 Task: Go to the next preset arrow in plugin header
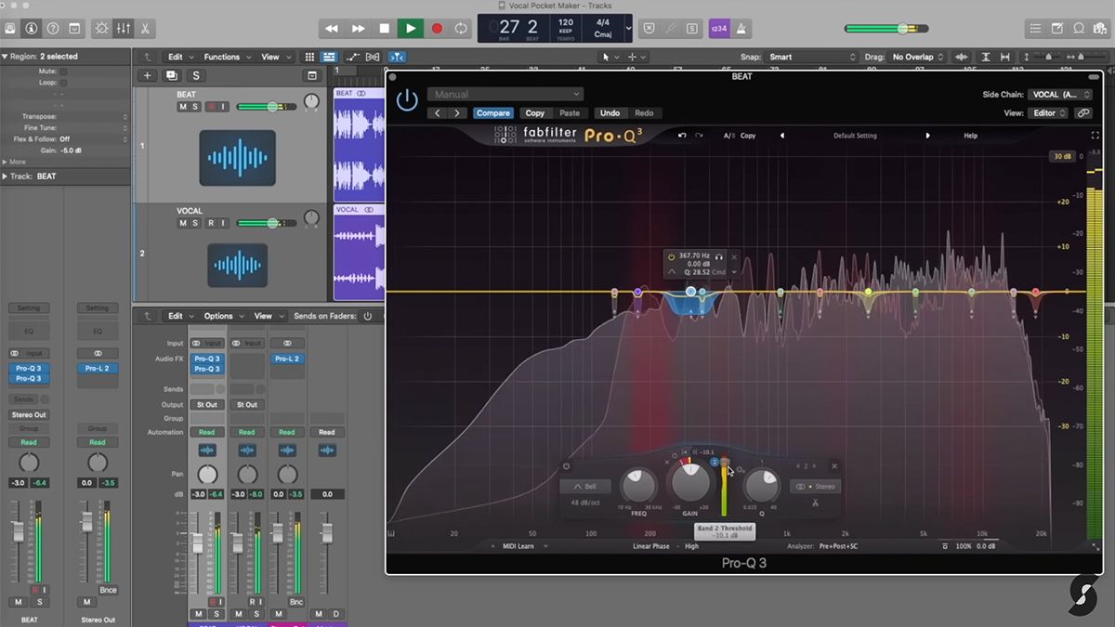(456, 113)
